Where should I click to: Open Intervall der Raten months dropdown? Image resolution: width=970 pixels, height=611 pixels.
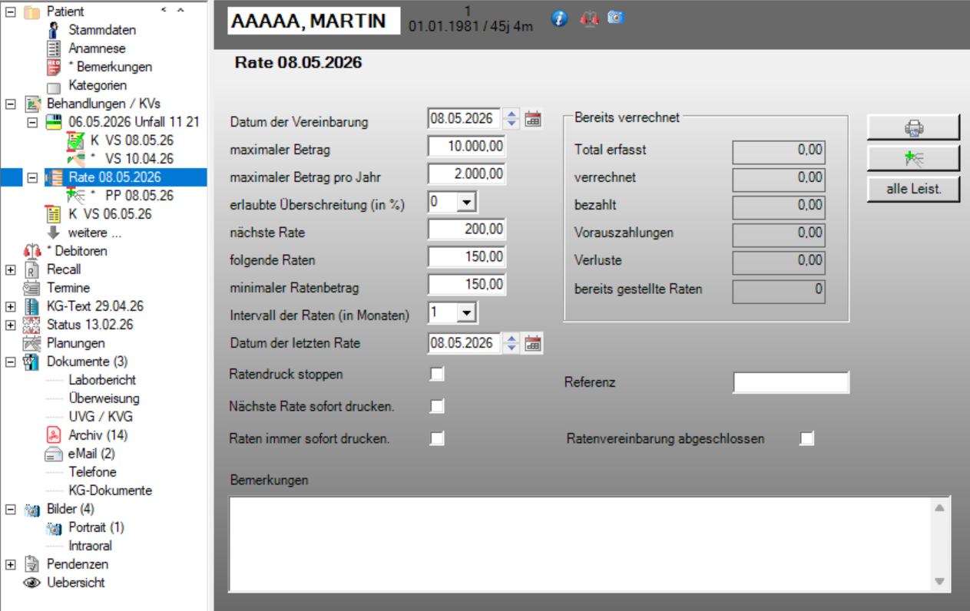[467, 313]
